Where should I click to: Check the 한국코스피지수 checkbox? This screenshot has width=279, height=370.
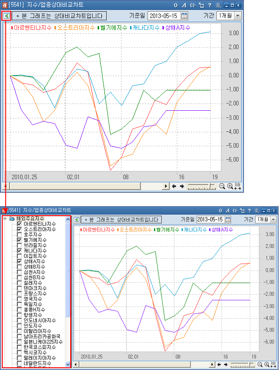pyautogui.click(x=19, y=347)
